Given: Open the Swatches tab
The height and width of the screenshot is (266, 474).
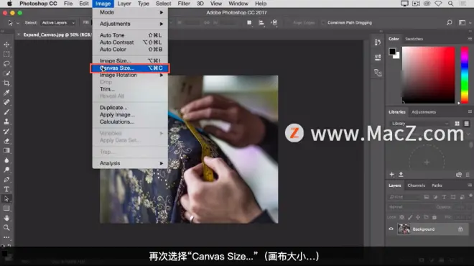Looking at the screenshot, I should pos(414,39).
